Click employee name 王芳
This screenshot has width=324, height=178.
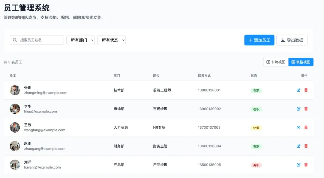click(28, 125)
